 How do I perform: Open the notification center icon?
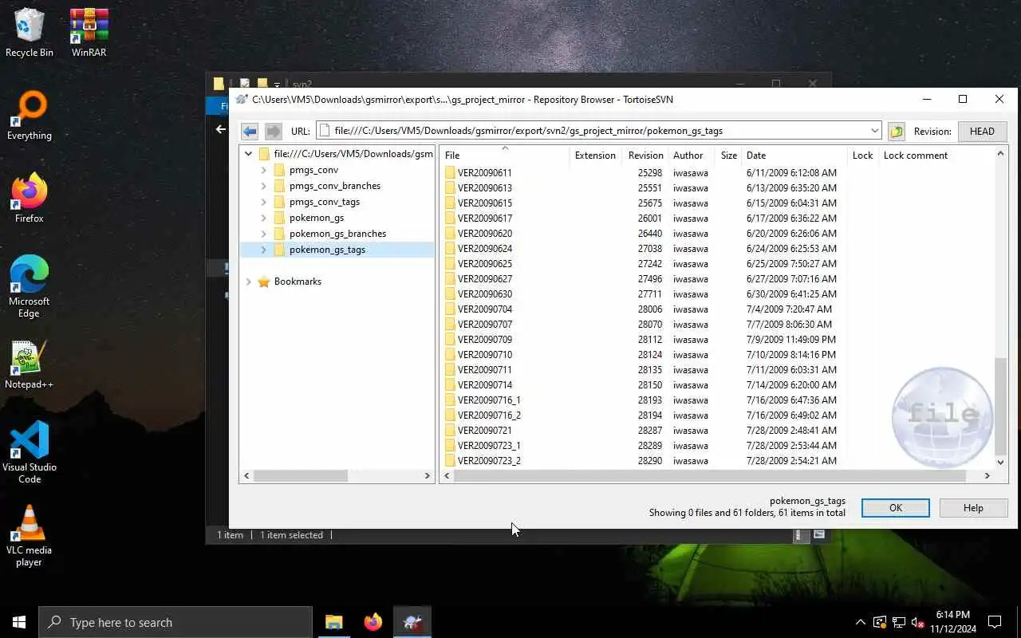995,622
